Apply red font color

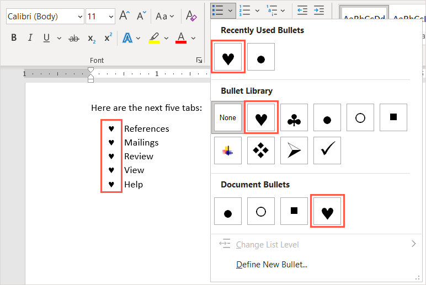(x=181, y=38)
